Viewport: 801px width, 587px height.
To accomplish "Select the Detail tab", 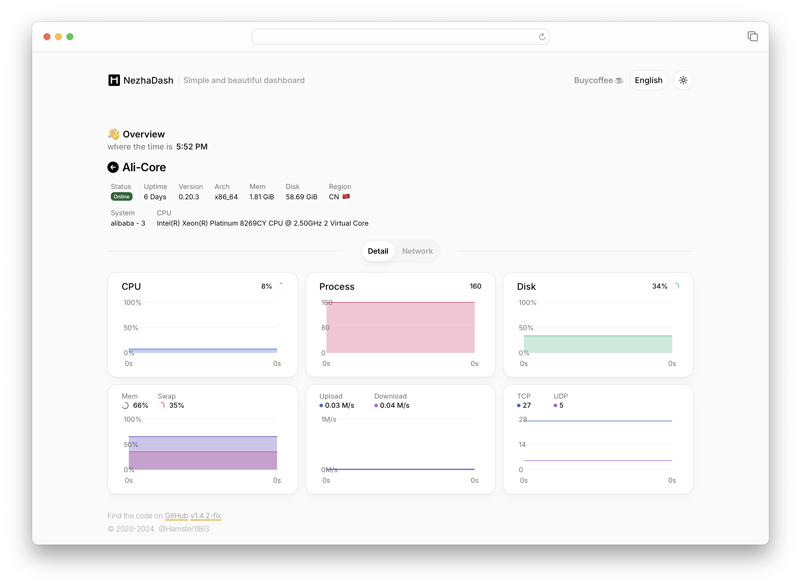I will click(x=378, y=251).
